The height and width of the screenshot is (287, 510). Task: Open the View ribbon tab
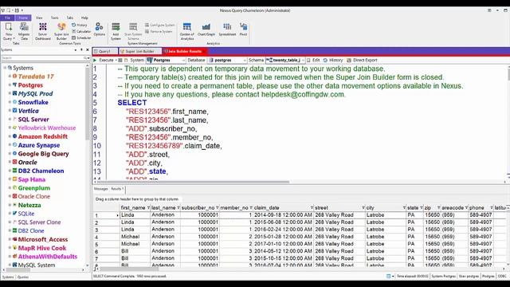(x=39, y=18)
